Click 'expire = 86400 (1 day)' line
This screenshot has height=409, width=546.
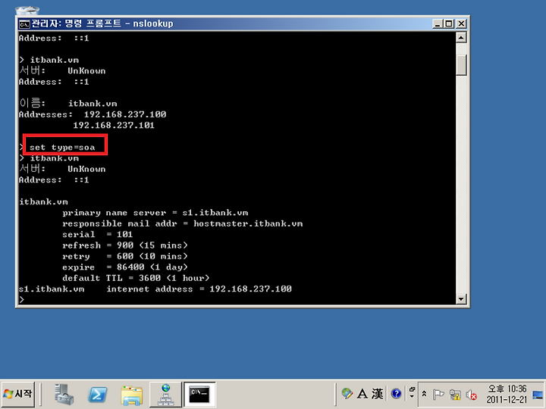click(125, 267)
